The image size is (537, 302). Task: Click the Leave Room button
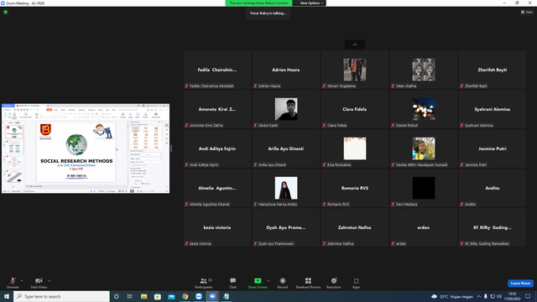[x=520, y=284]
